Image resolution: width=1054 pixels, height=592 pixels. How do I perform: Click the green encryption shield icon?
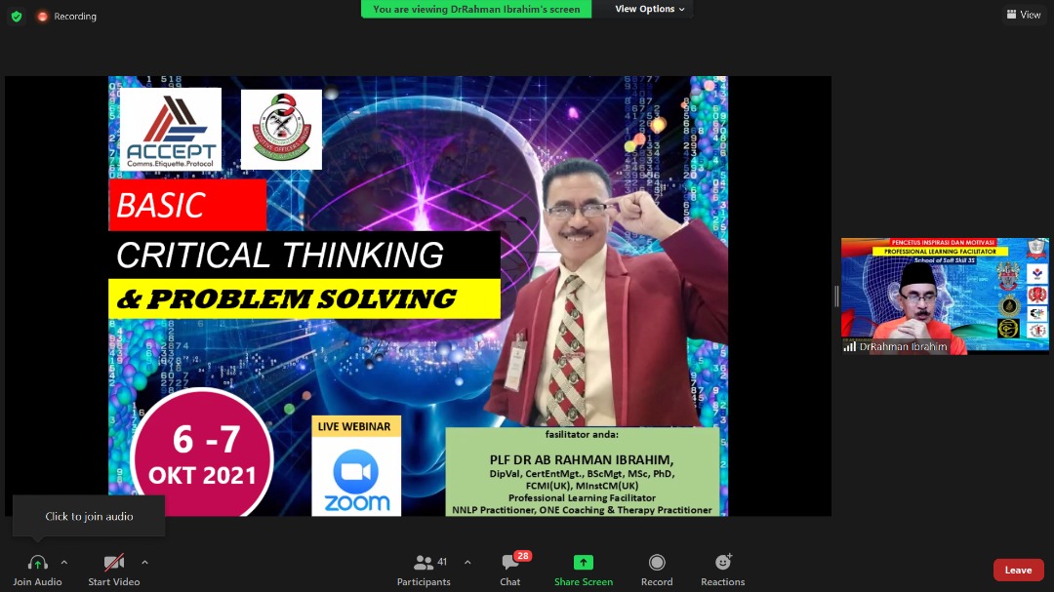pos(17,17)
